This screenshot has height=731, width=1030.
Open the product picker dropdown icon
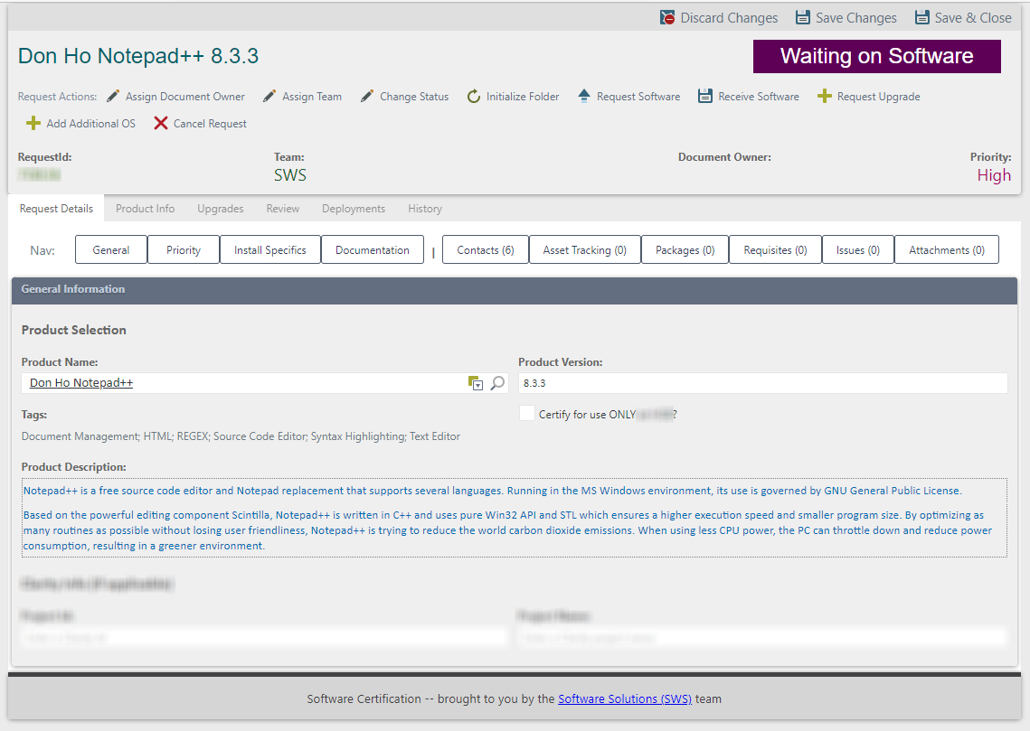[x=476, y=383]
